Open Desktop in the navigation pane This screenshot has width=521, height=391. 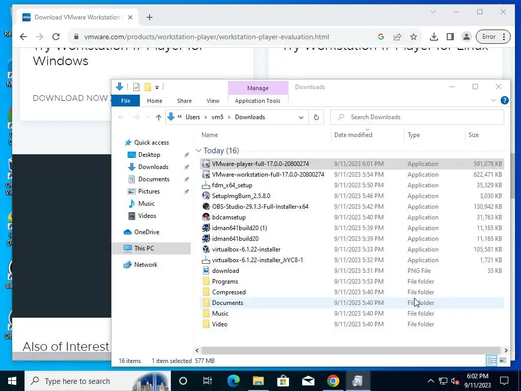149,155
